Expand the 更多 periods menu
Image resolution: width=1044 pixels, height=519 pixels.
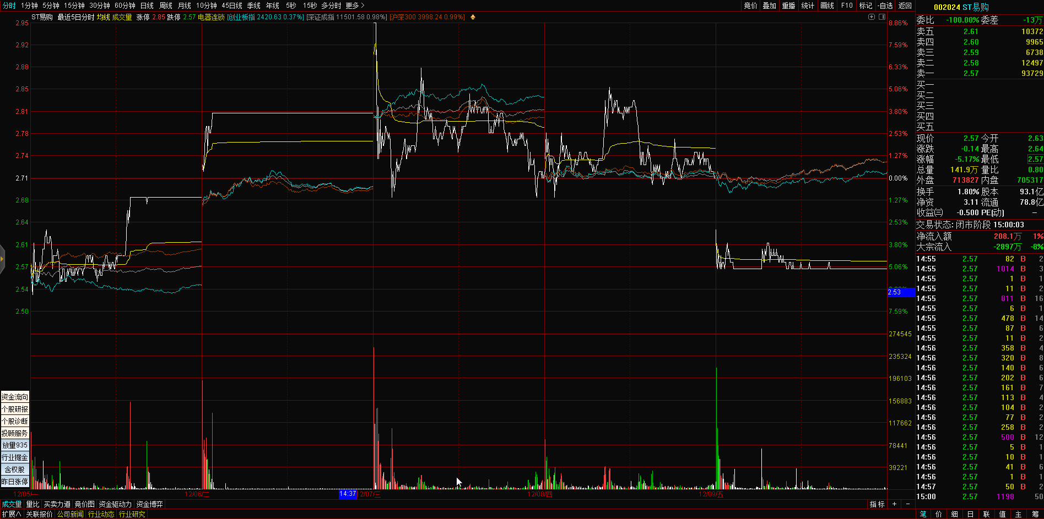[355, 6]
